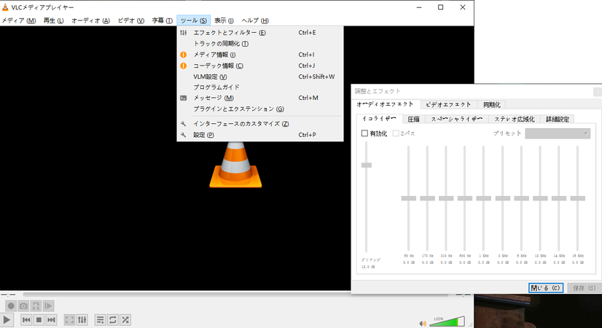
Task: Click the 16 KHz equalizer slider
Action: (577, 198)
